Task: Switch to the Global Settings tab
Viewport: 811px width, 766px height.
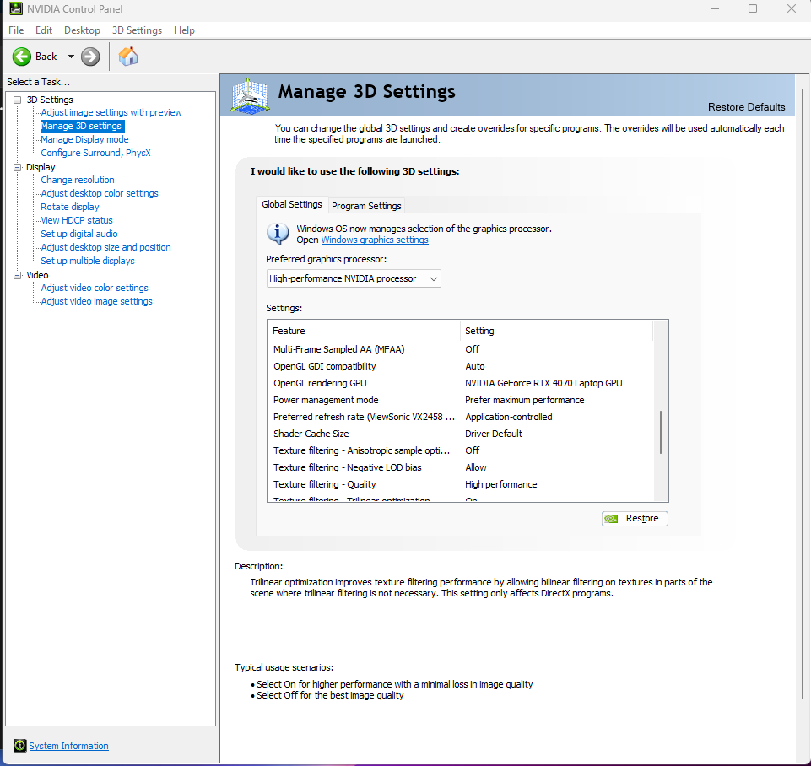Action: [292, 204]
